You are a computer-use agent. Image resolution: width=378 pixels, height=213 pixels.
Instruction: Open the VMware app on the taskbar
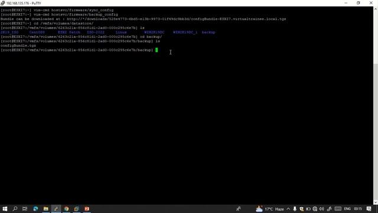pos(77,209)
